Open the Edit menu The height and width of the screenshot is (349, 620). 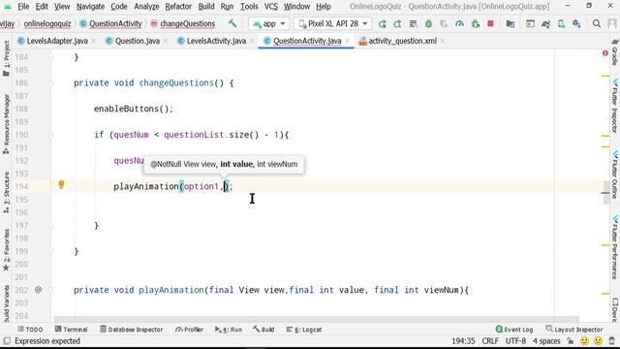point(42,7)
